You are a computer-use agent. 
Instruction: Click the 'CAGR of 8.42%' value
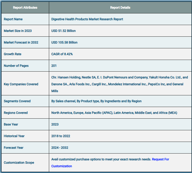(x=62, y=54)
